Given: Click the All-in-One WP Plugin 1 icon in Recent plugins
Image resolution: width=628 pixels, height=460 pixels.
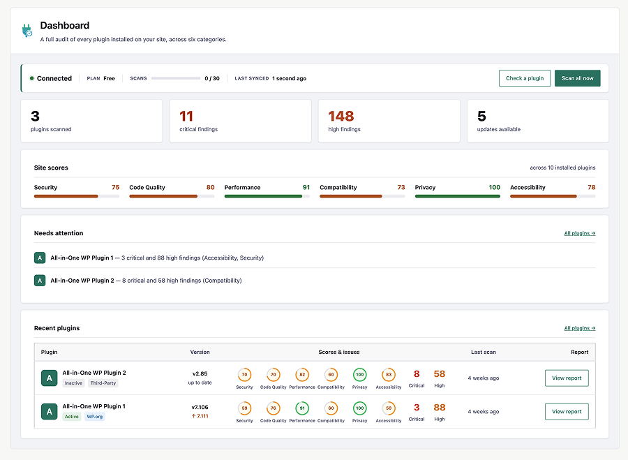Looking at the screenshot, I should [x=50, y=412].
